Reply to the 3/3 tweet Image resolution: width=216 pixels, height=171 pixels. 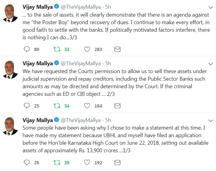click(x=27, y=49)
